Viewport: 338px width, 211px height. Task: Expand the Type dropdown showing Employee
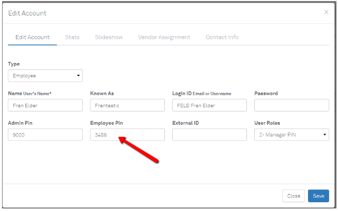click(x=45, y=76)
